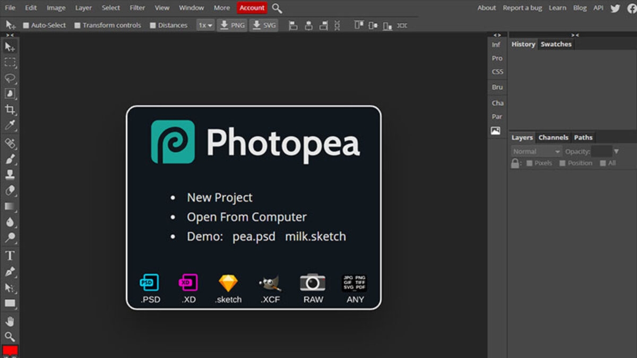Screen dimensions: 637x358
Task: Collapse the right panels using the >< arrows
Action: pyautogui.click(x=575, y=36)
